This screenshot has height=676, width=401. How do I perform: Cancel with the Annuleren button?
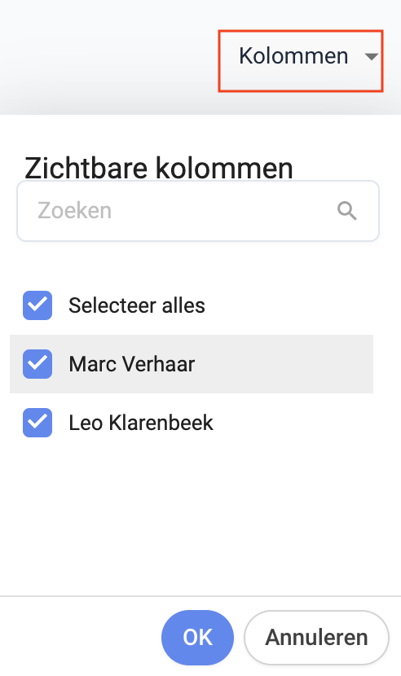pos(316,637)
